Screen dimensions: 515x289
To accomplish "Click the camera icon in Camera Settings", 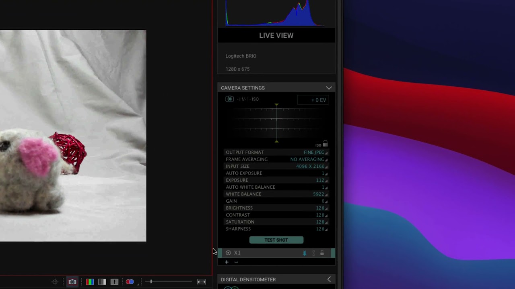I will click(229, 99).
